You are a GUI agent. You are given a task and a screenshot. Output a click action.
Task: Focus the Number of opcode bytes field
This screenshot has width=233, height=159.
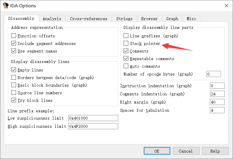point(213,74)
